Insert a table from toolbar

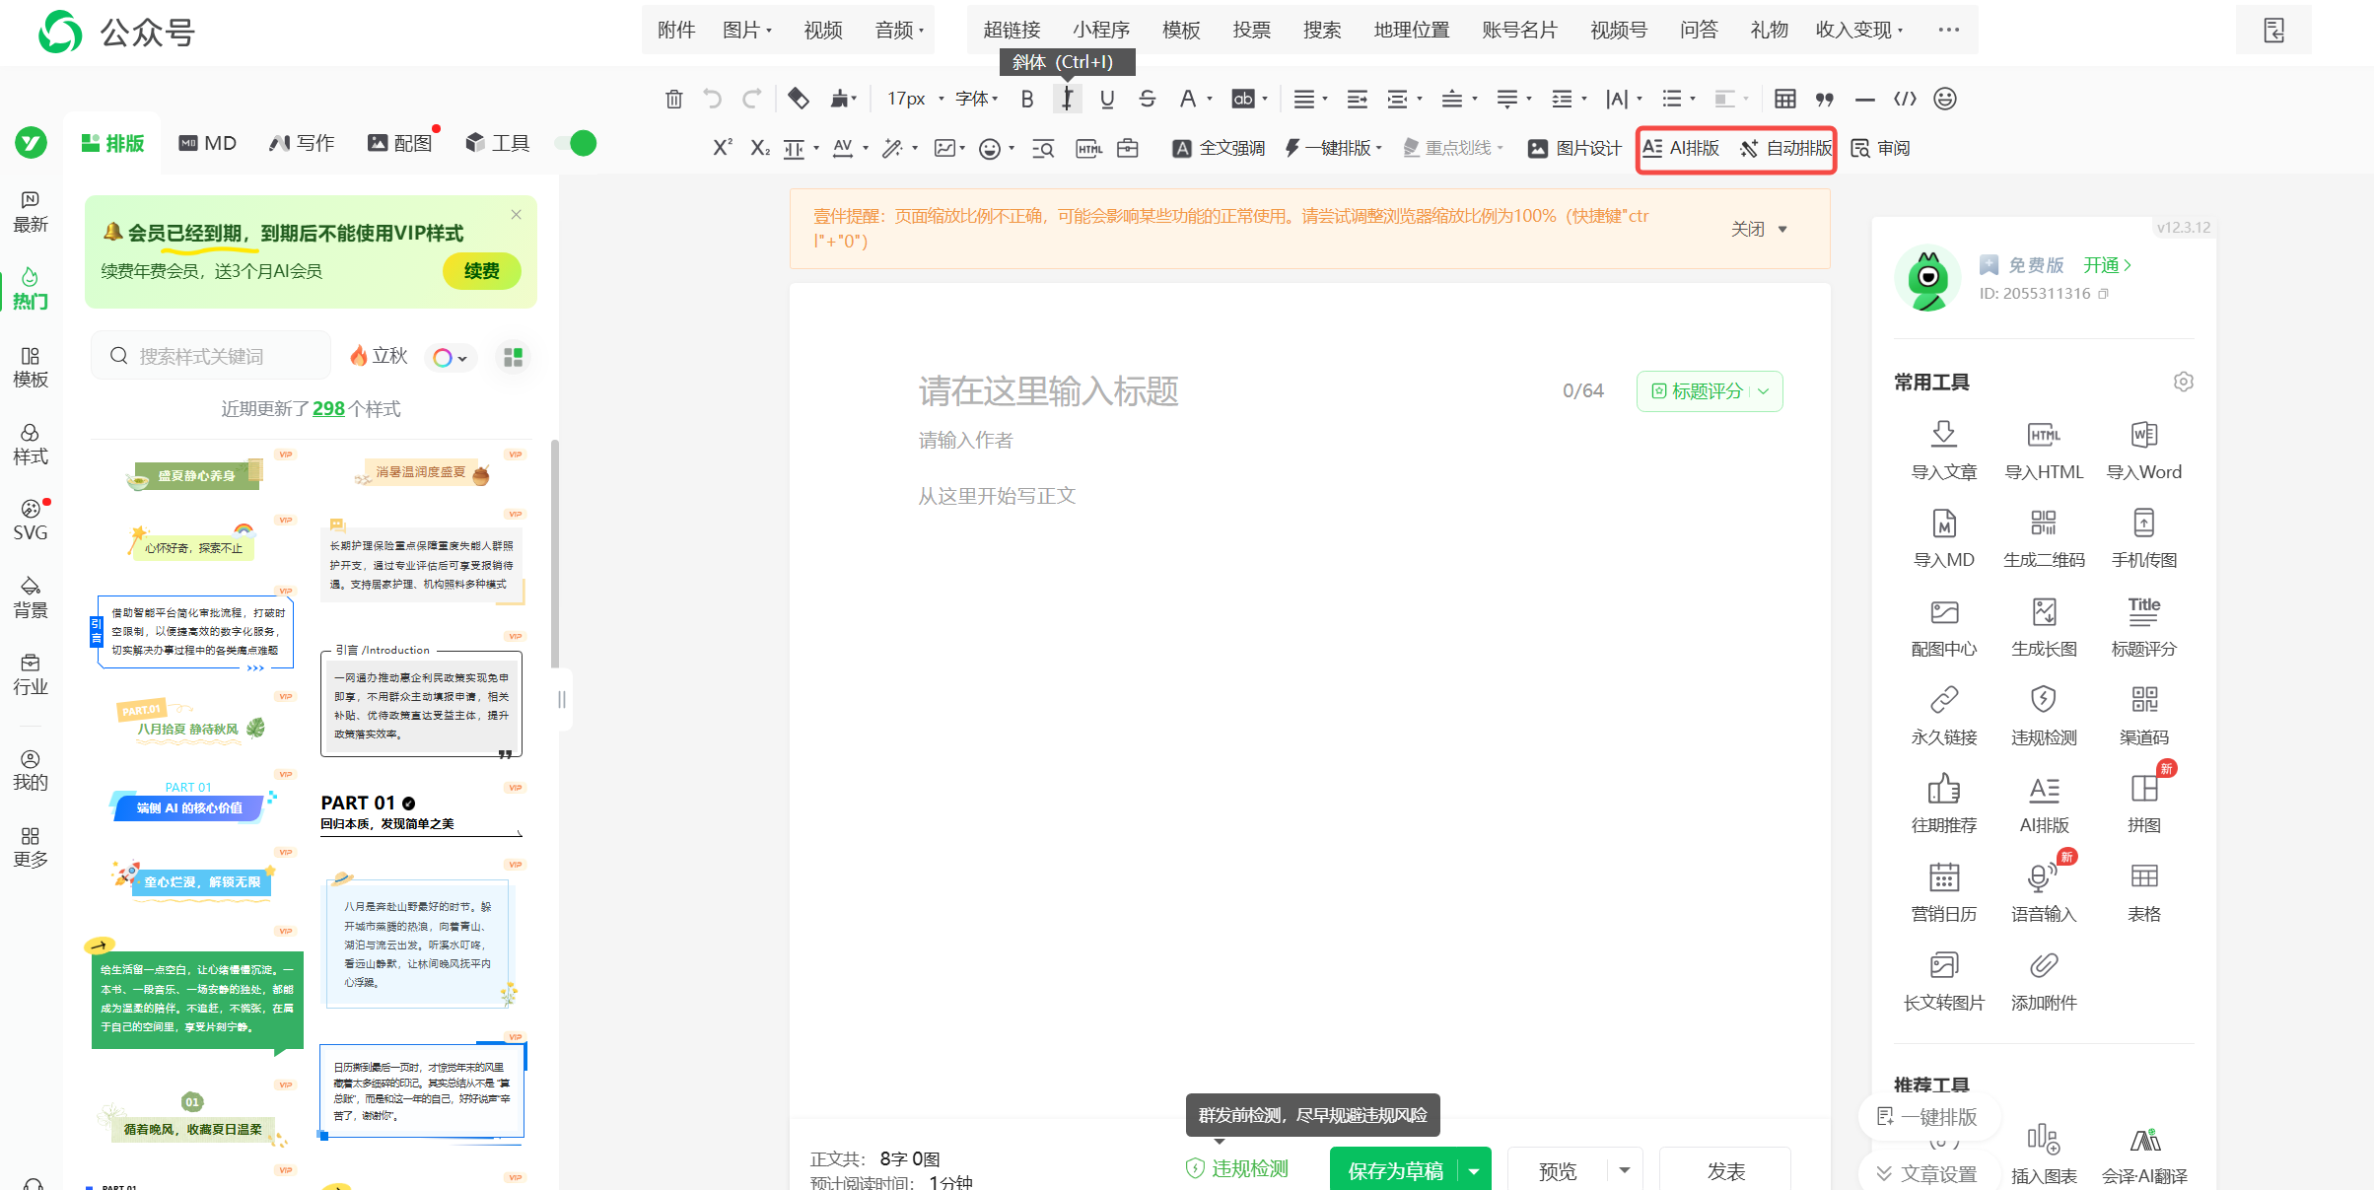(1784, 99)
